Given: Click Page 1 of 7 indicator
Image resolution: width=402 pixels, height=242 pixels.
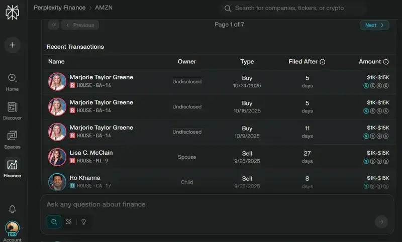Looking at the screenshot, I should 230,25.
